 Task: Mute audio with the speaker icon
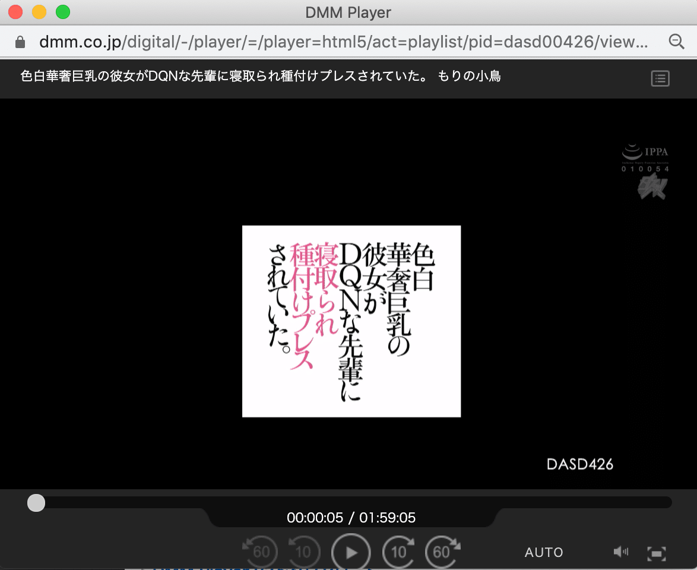coord(620,552)
